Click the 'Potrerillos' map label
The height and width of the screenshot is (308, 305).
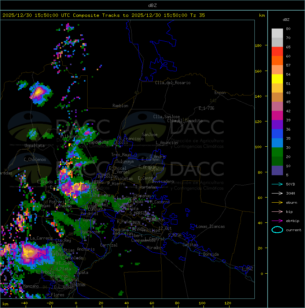tap(61, 202)
